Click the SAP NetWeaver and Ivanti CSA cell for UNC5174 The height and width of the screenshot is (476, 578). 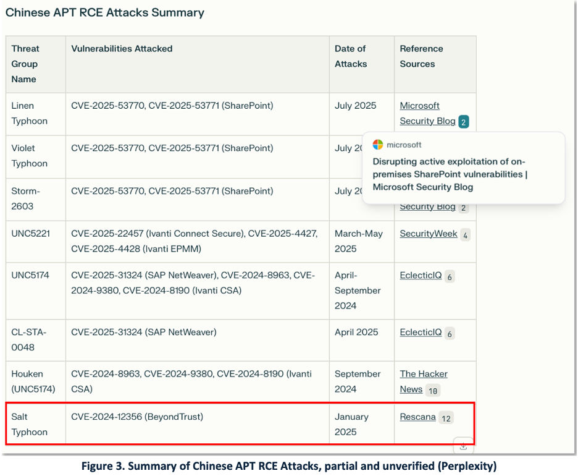pos(198,291)
